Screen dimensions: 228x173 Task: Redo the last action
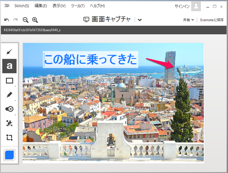click(15, 20)
